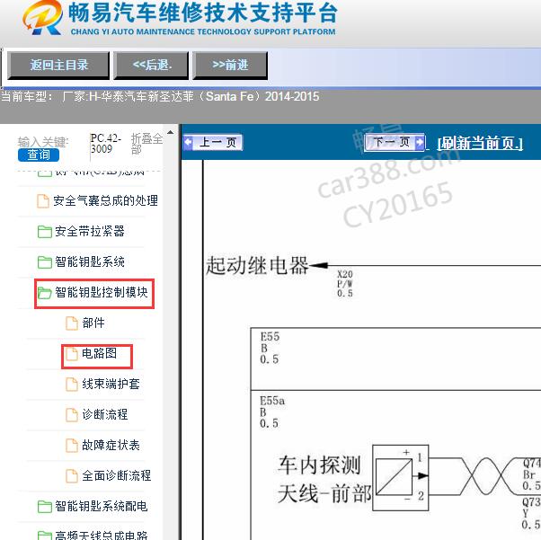Click the folder icon beside 高频天线总成电路

pyautogui.click(x=45, y=536)
